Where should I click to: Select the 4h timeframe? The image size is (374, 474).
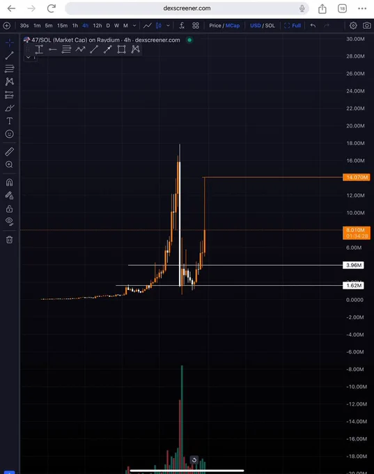86,26
